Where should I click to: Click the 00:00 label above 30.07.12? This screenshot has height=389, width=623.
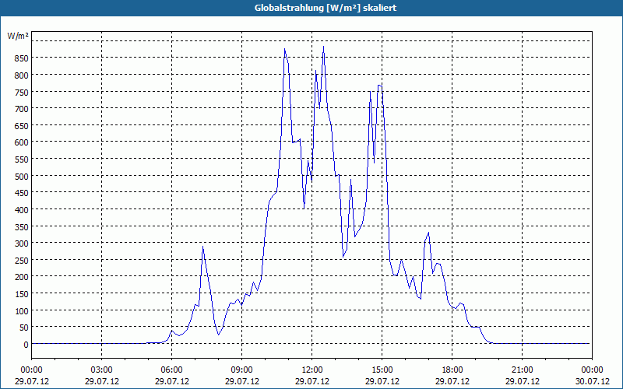593,370
